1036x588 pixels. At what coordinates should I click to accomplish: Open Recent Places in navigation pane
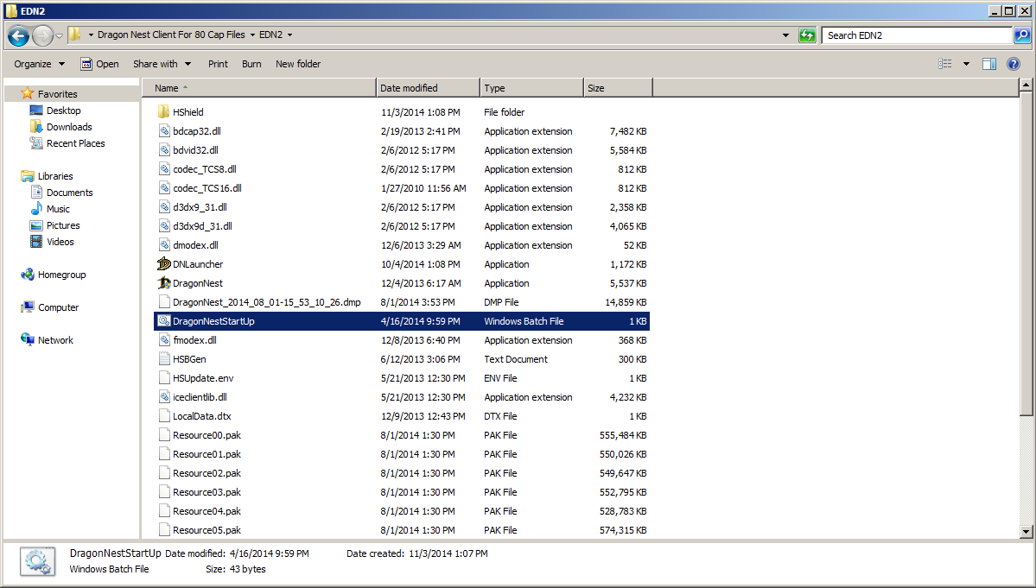point(75,143)
